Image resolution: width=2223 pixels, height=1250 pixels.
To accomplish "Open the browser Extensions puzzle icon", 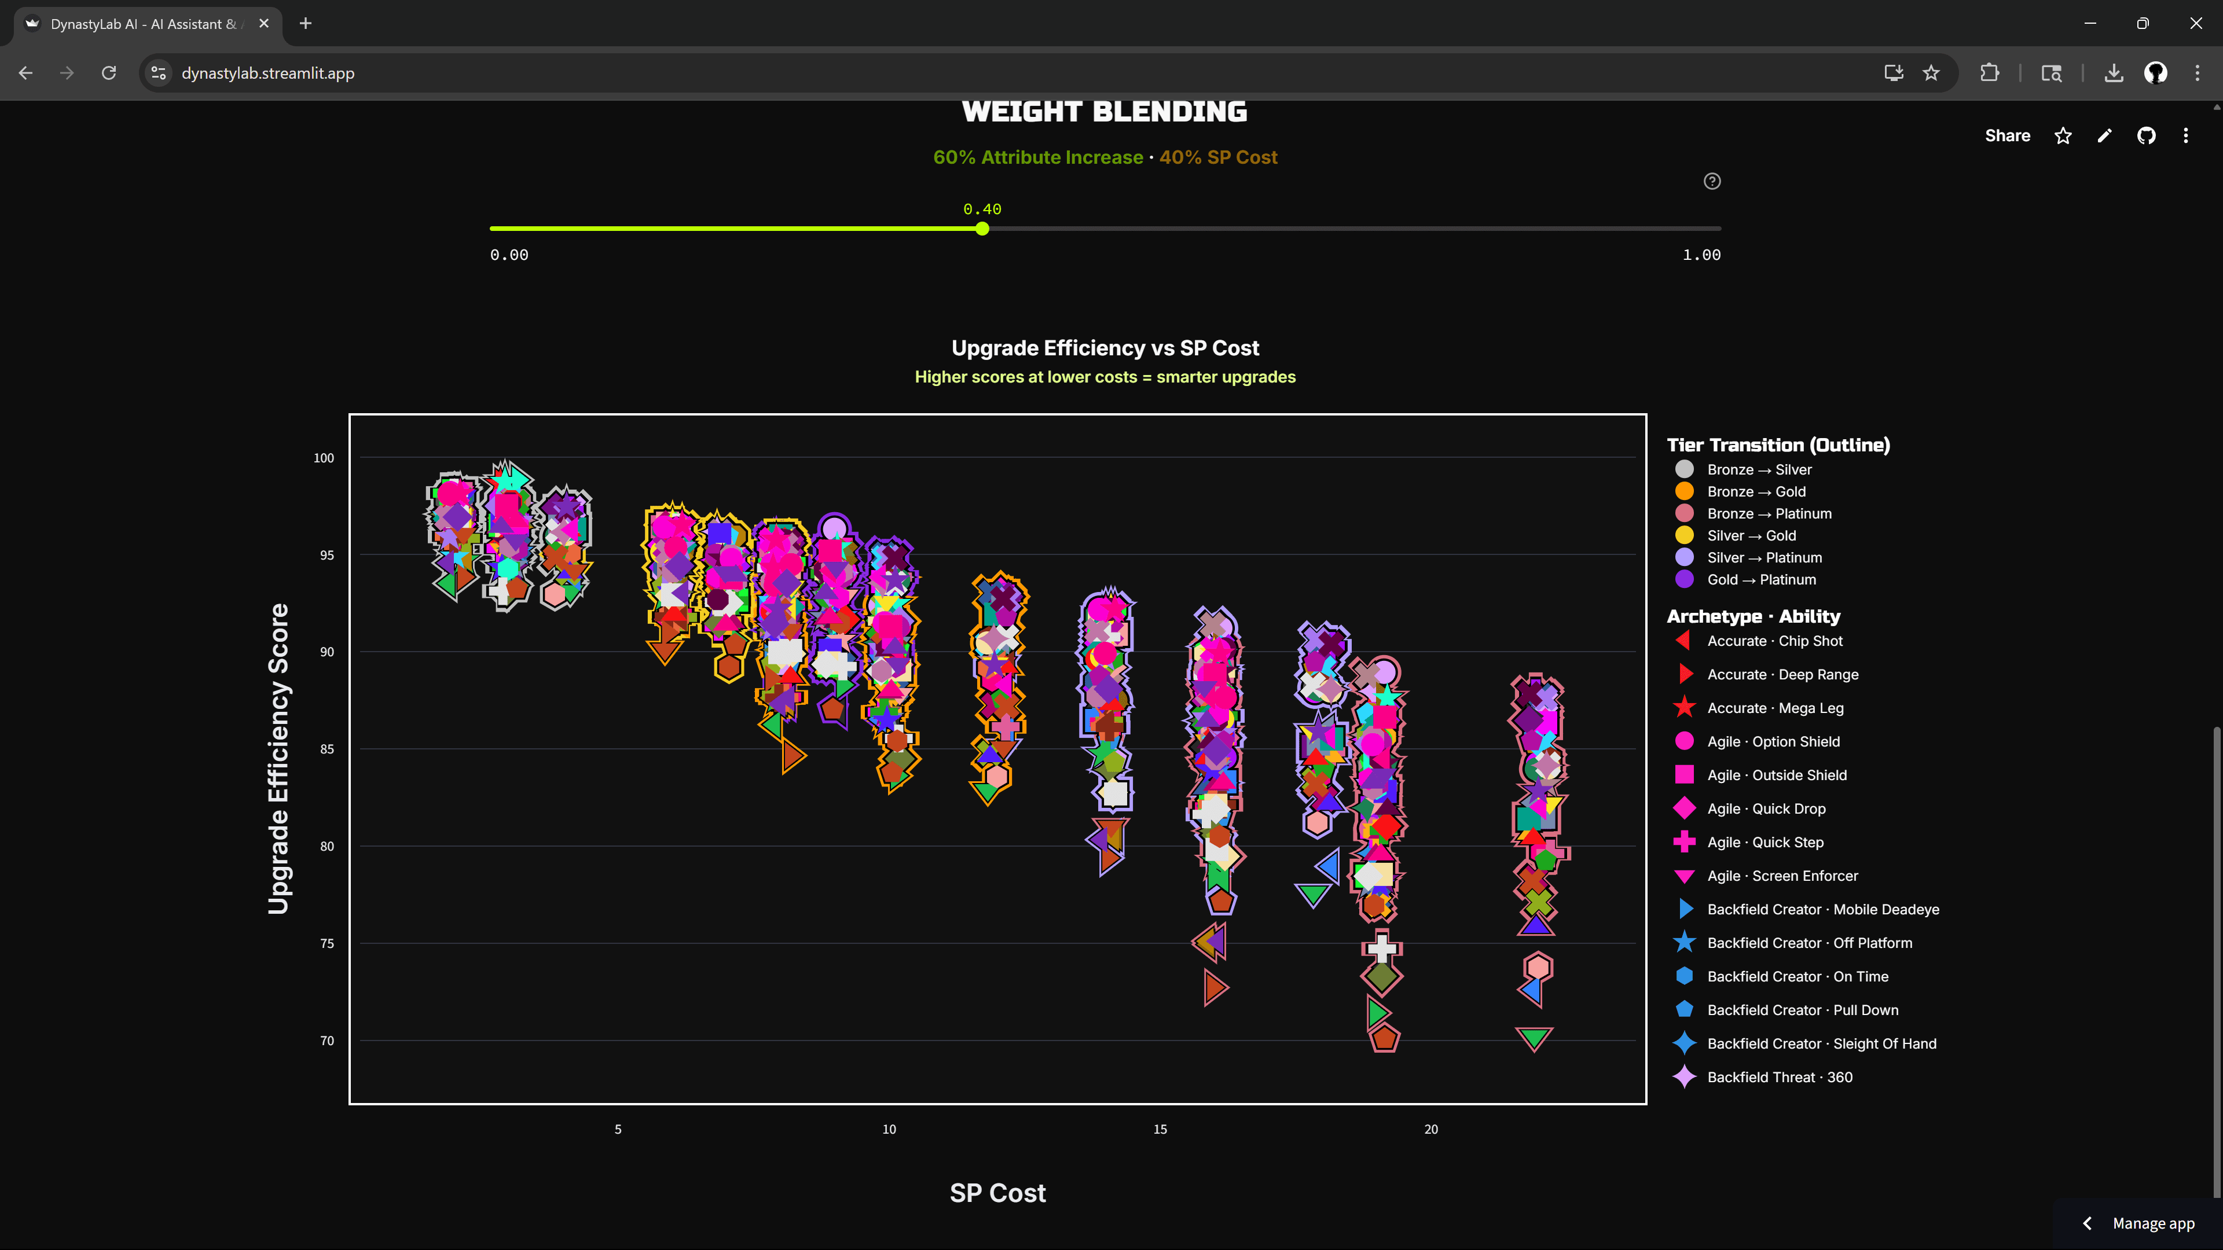I will (x=1990, y=73).
